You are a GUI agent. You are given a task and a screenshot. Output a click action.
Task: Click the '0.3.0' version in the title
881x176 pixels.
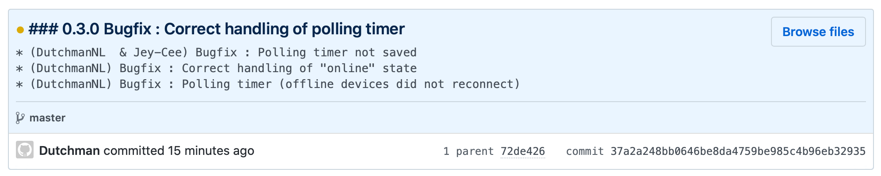[81, 29]
